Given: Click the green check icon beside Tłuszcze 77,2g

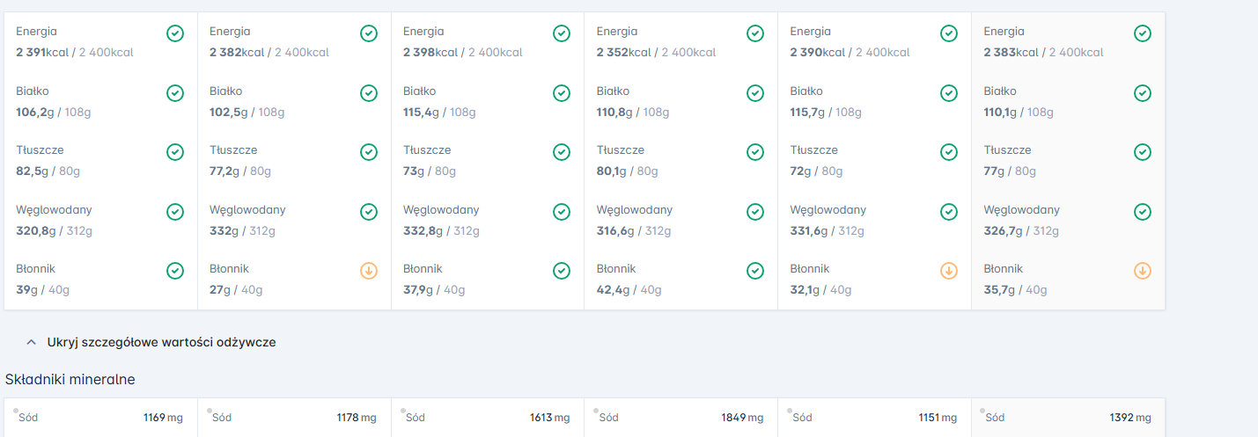Looking at the screenshot, I should click(x=369, y=152).
